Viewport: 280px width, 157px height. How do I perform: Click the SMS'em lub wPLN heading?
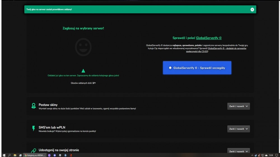52,127
